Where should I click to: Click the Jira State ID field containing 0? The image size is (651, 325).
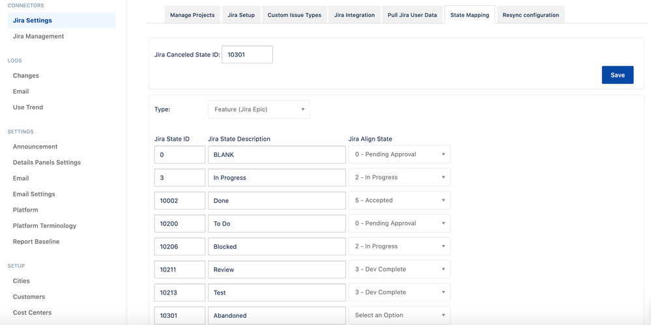click(x=180, y=154)
